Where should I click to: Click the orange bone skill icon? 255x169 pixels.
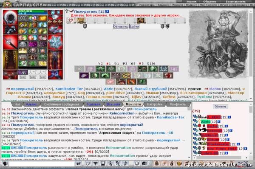coord(132,82)
